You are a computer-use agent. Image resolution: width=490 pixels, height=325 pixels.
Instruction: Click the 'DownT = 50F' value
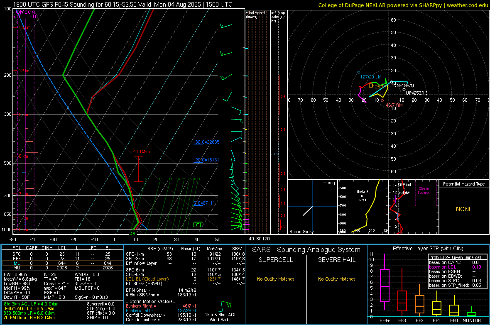point(17,297)
